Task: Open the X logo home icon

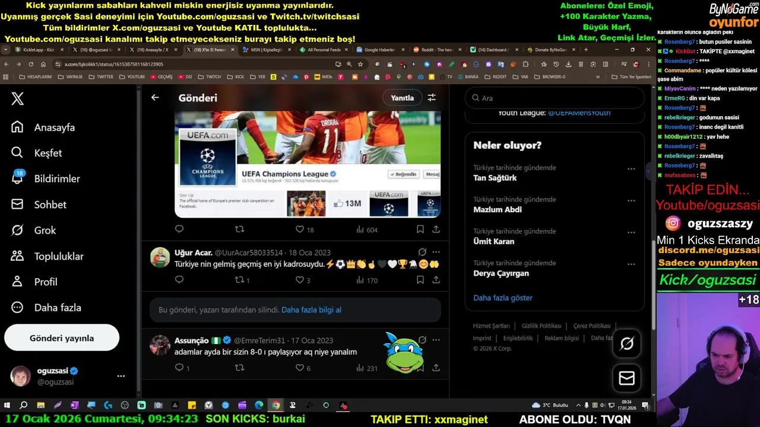Action: (18, 98)
